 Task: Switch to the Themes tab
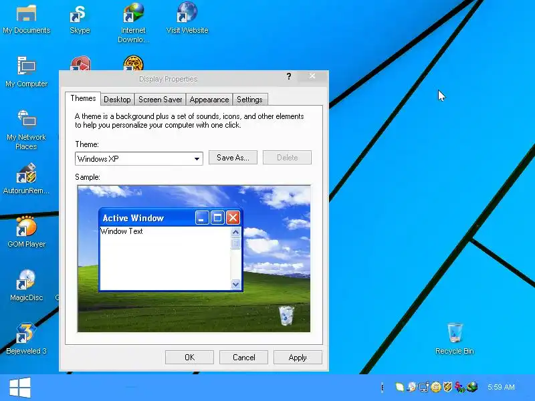pyautogui.click(x=83, y=98)
